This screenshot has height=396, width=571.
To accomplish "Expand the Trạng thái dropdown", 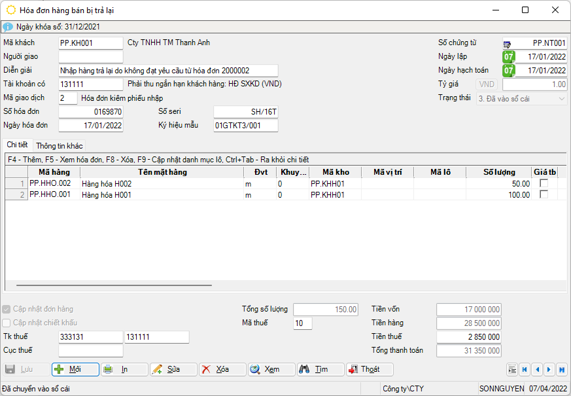I will 561,98.
